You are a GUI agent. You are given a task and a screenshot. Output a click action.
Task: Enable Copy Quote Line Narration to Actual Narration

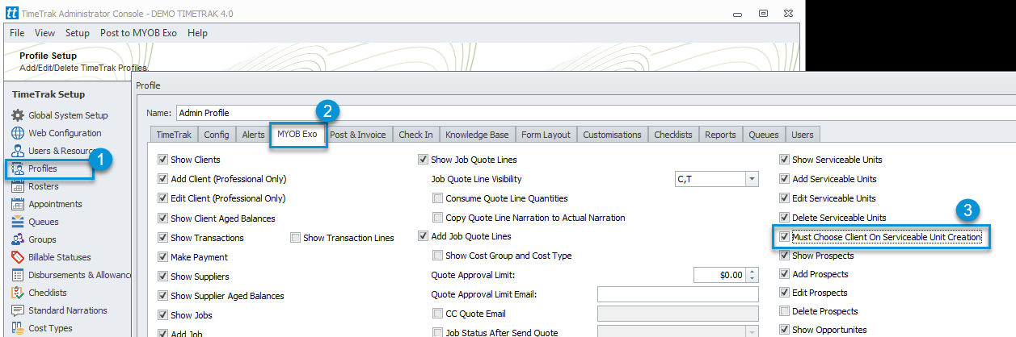click(x=437, y=218)
